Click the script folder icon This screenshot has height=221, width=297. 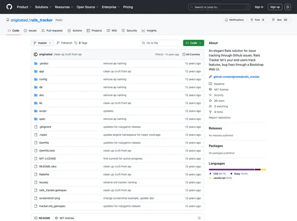coord(35,111)
